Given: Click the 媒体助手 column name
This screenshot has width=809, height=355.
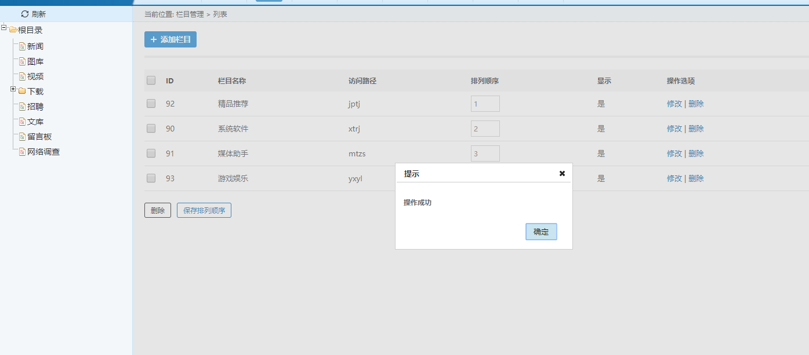Looking at the screenshot, I should 233,153.
